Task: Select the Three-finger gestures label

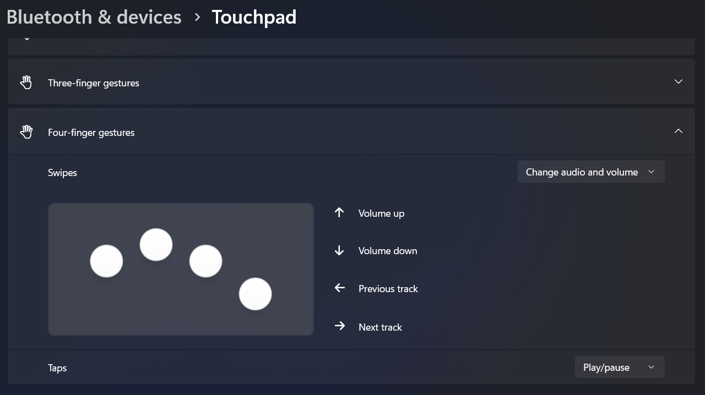Action: tap(94, 83)
